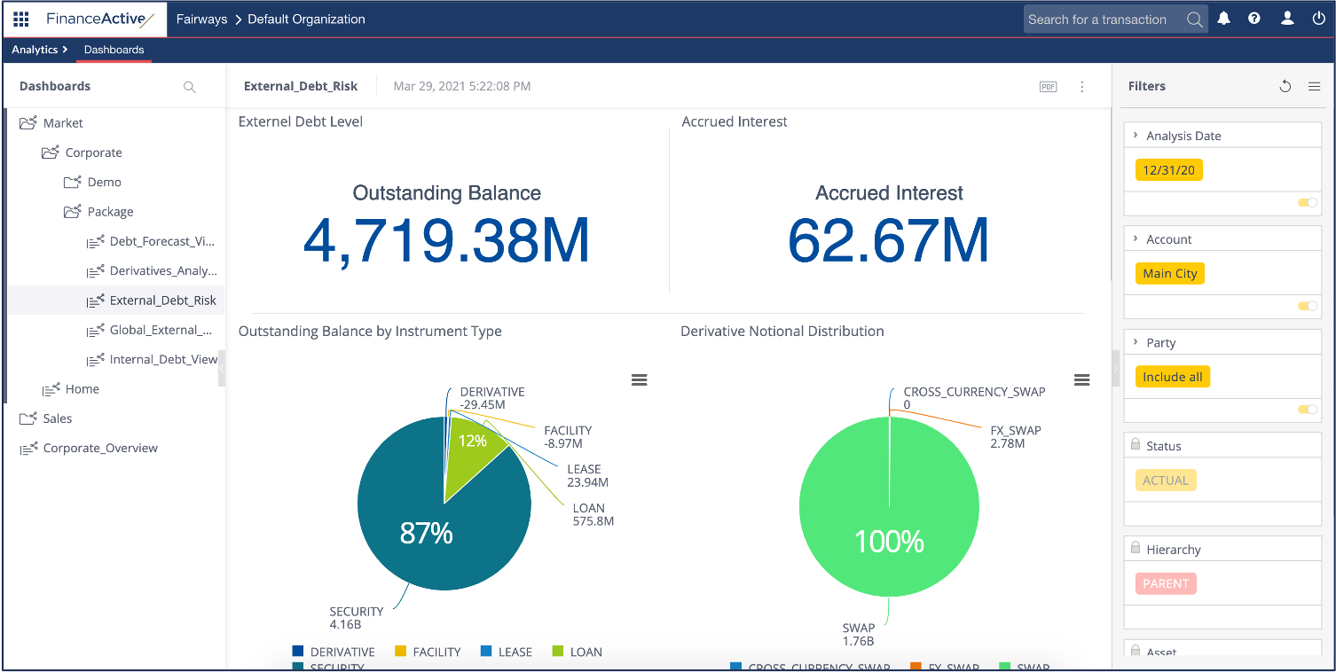The width and height of the screenshot is (1336, 672).
Task: Click the Main City account tag
Action: point(1169,274)
